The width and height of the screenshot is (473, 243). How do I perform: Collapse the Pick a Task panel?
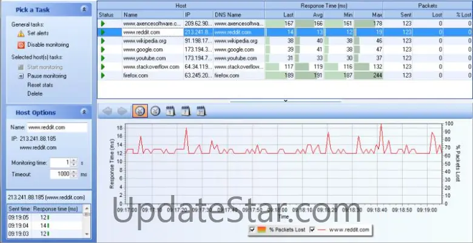pos(84,9)
